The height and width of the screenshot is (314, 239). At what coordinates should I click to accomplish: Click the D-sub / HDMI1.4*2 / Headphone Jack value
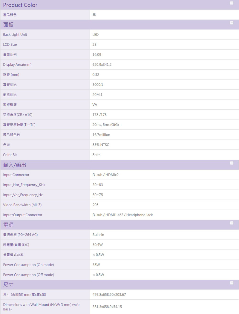point(122,215)
